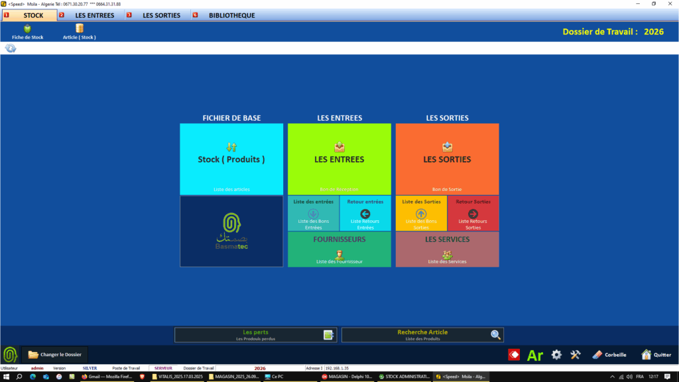Viewport: 679px width, 382px height.
Task: Click the Changer le Dossier button
Action: (55, 355)
